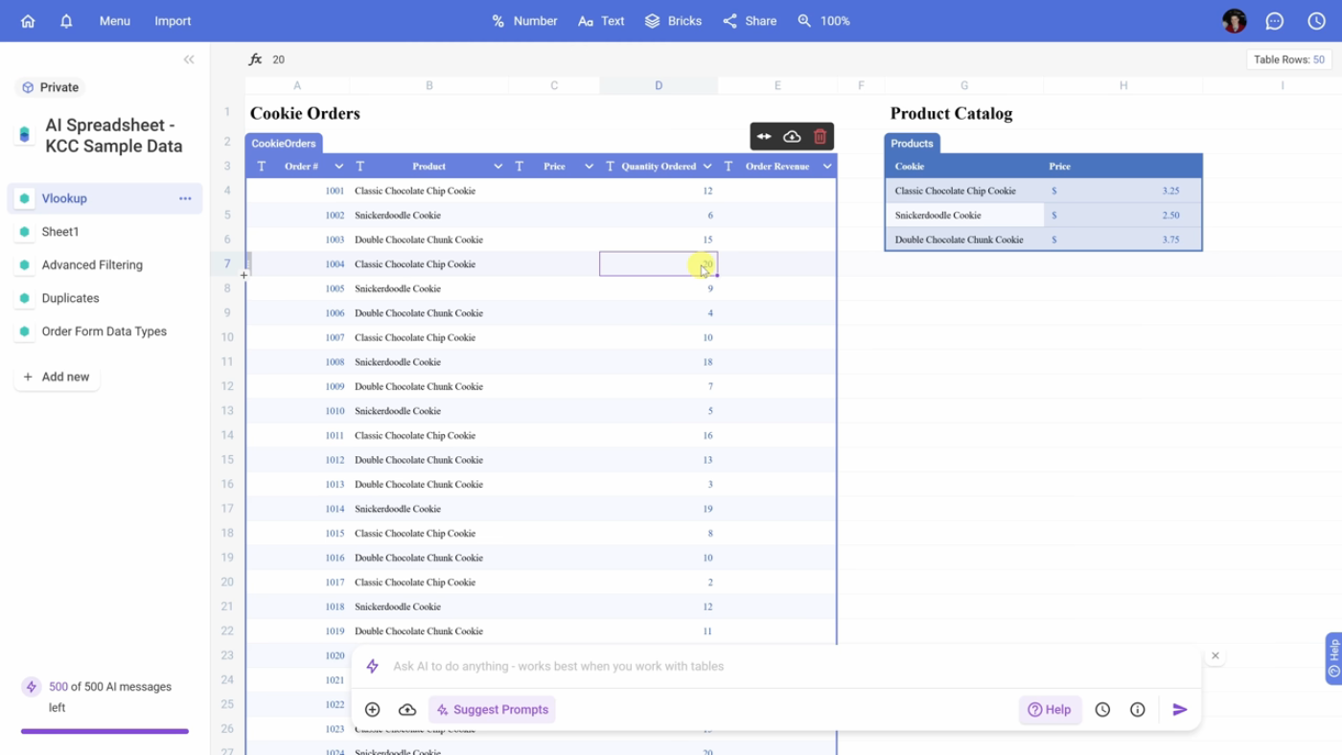Select the CookieOrders table tab

click(284, 144)
